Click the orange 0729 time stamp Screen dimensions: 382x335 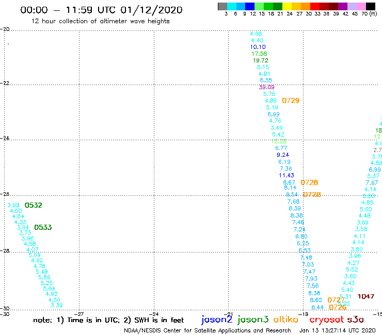tap(291, 100)
